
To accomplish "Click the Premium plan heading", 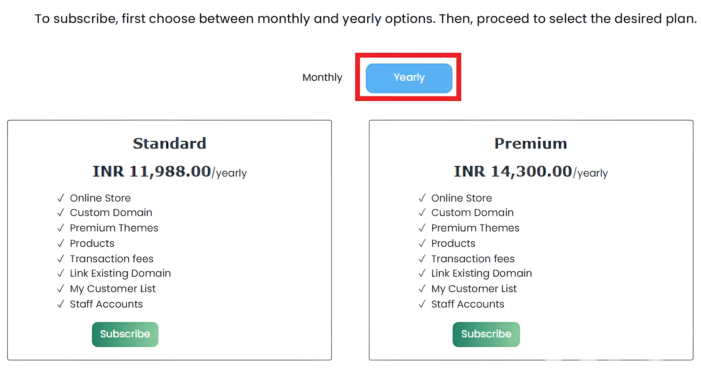I will (x=531, y=143).
